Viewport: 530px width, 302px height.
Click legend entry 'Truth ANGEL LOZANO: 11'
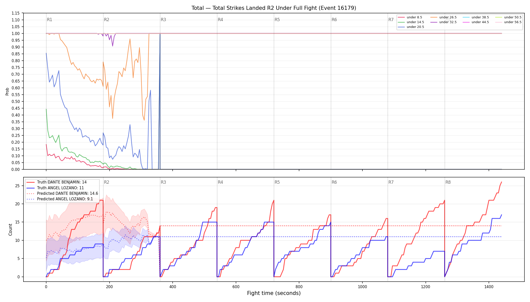(60, 188)
